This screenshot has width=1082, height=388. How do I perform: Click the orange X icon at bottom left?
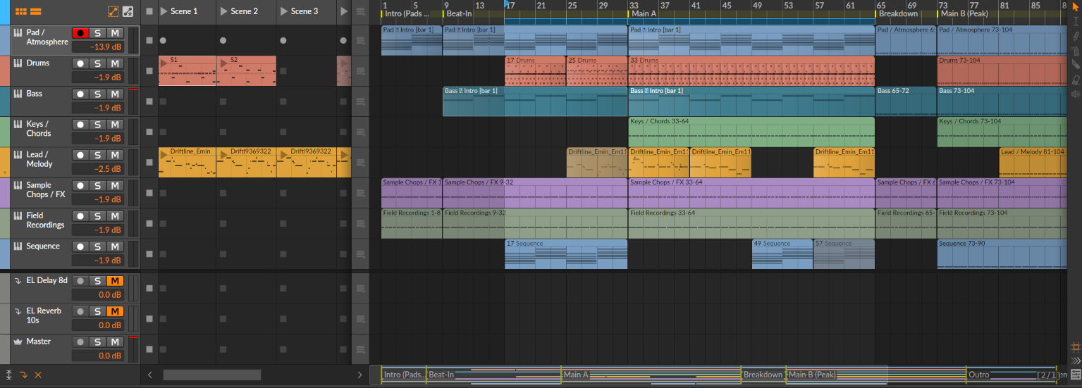pos(38,375)
